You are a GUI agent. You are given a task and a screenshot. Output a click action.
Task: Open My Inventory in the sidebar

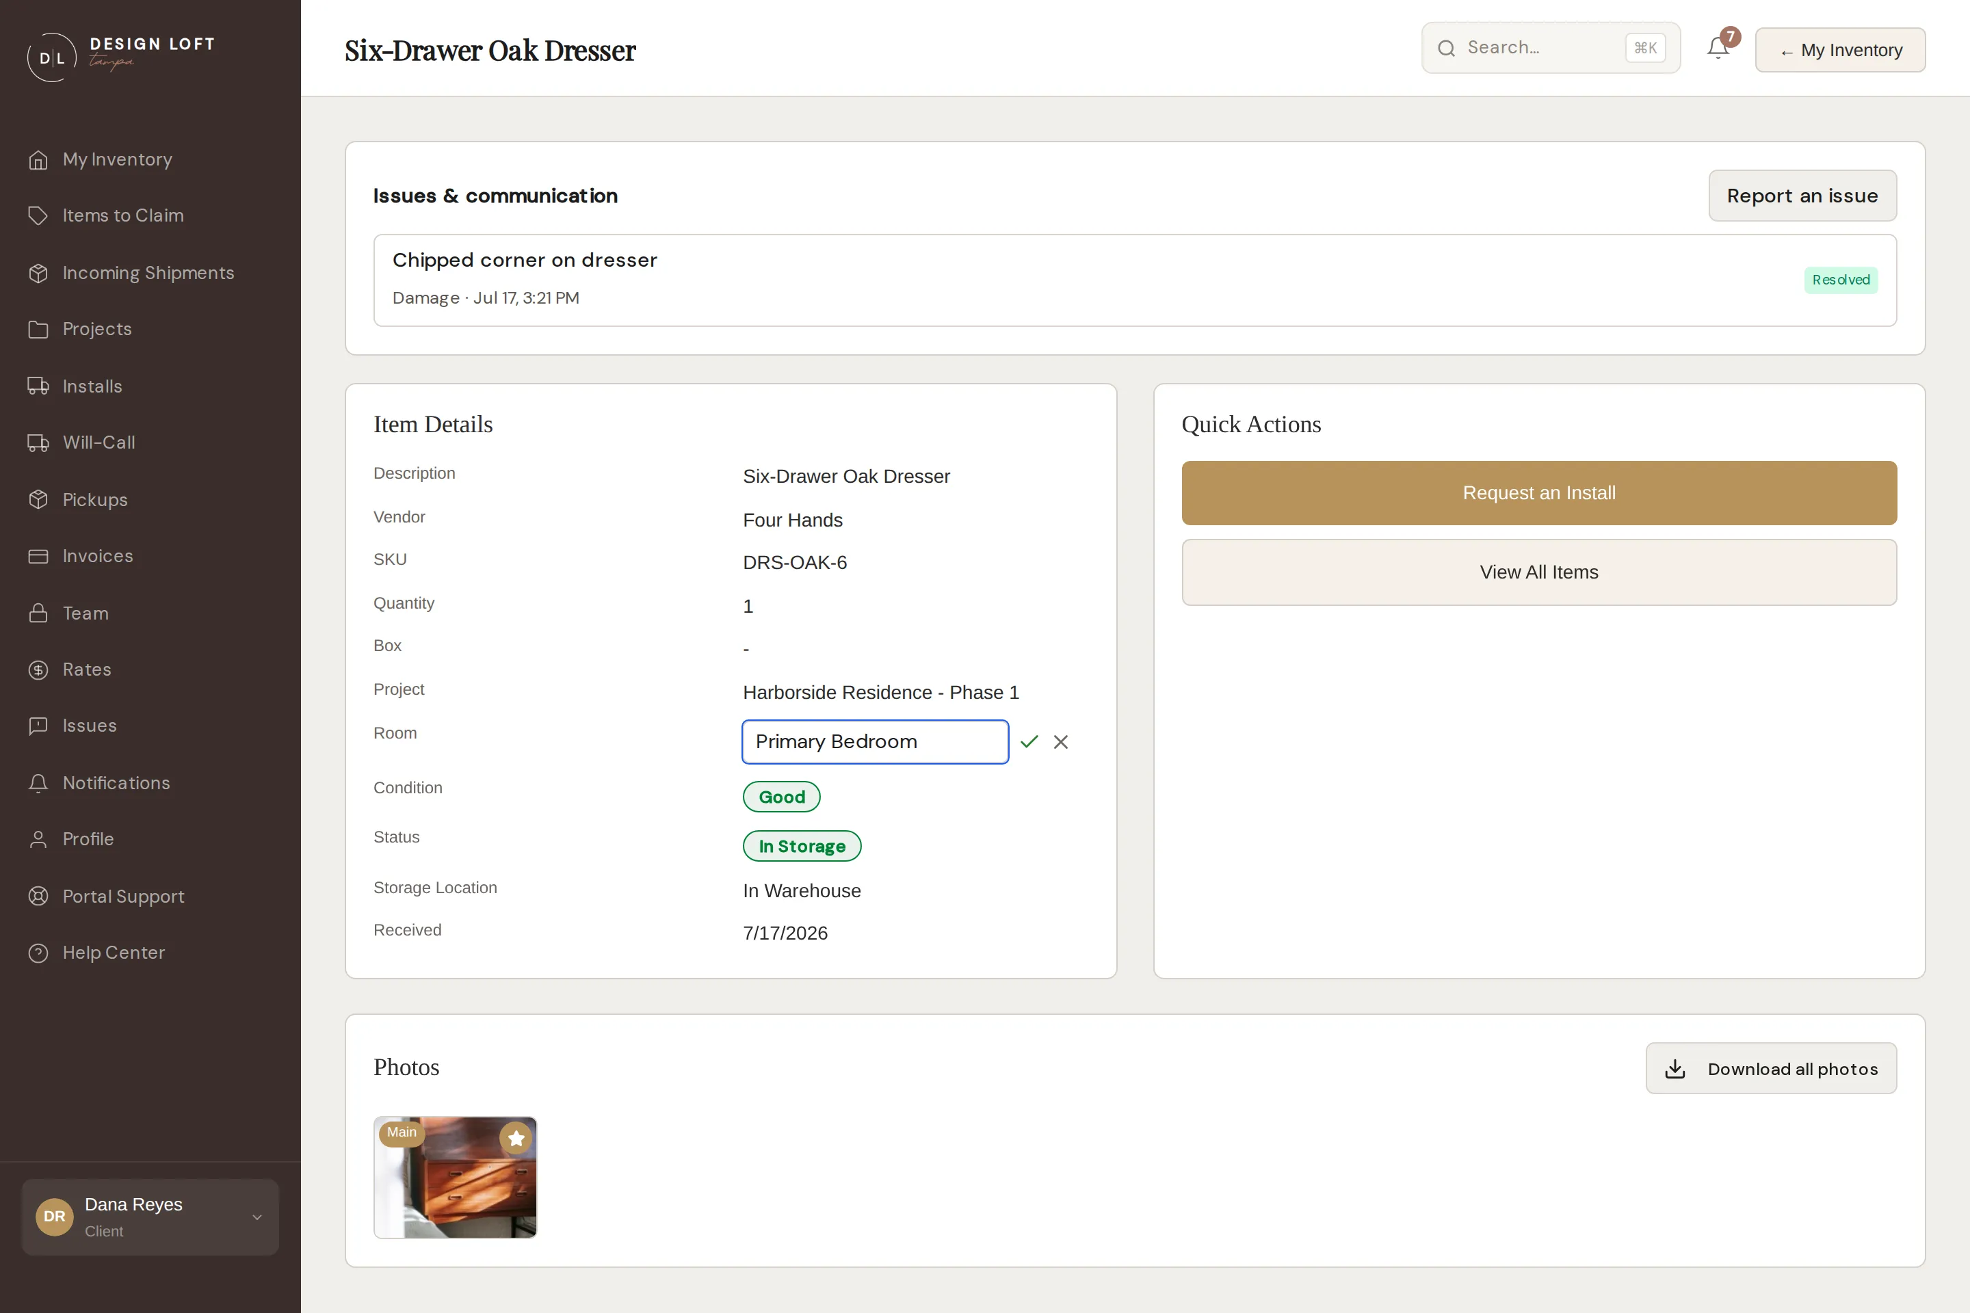[117, 159]
